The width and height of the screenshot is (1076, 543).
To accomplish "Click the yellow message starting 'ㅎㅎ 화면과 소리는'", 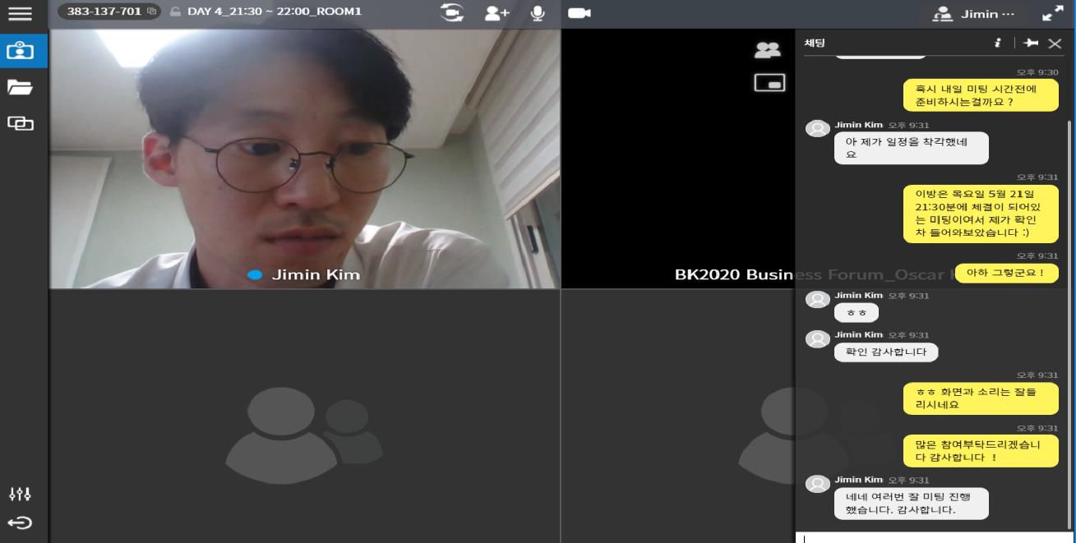I will pos(981,398).
